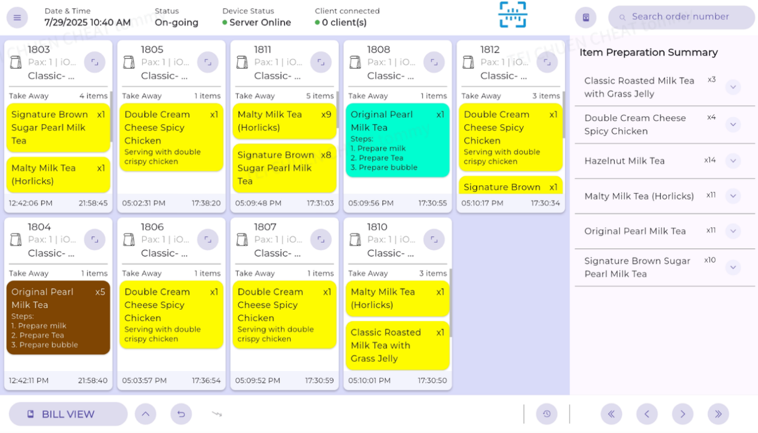
Task: Click the undo icon in bottom bar
Action: tap(181, 414)
